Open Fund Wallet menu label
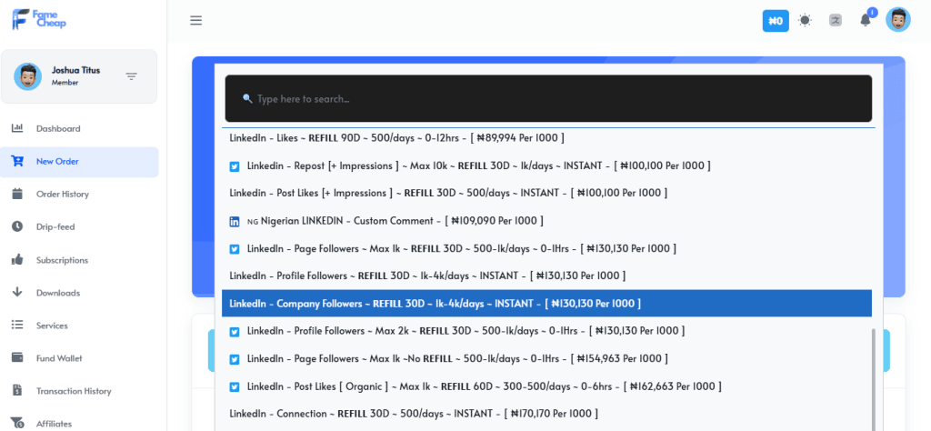This screenshot has width=931, height=431. pos(59,358)
